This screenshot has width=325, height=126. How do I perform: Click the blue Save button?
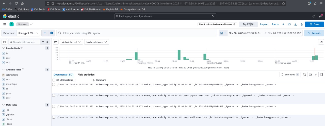click(314, 24)
